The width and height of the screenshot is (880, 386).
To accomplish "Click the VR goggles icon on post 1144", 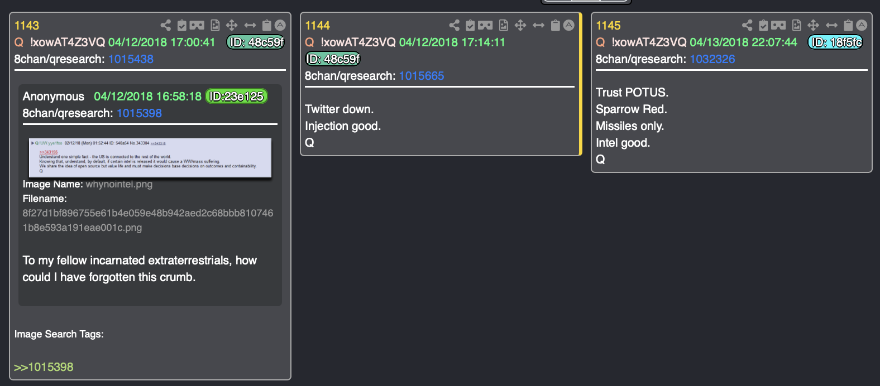I will [x=485, y=25].
